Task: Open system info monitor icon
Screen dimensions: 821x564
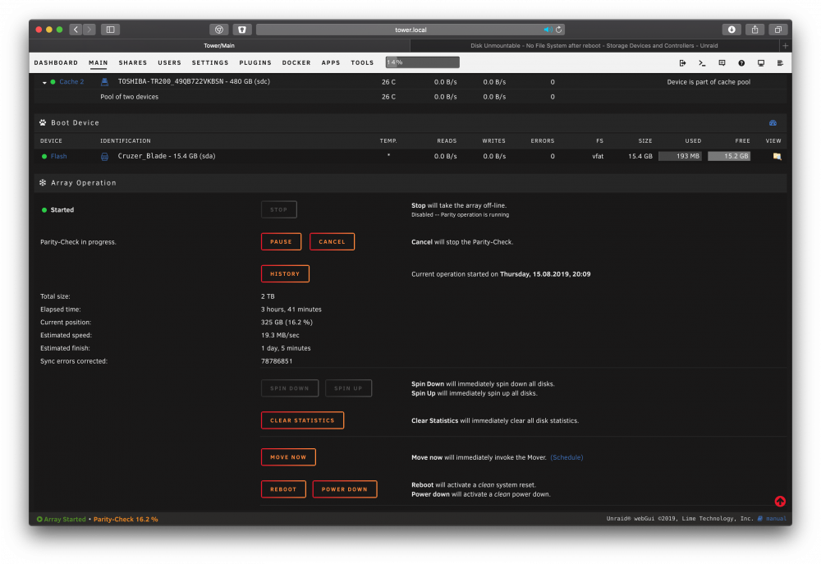Action: [x=761, y=63]
